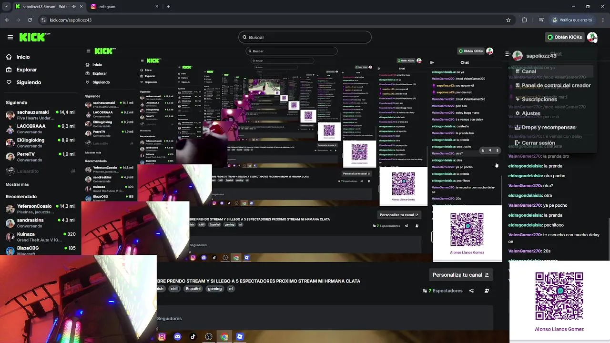Click the logout icon beside Cerrar sesión

518,143
